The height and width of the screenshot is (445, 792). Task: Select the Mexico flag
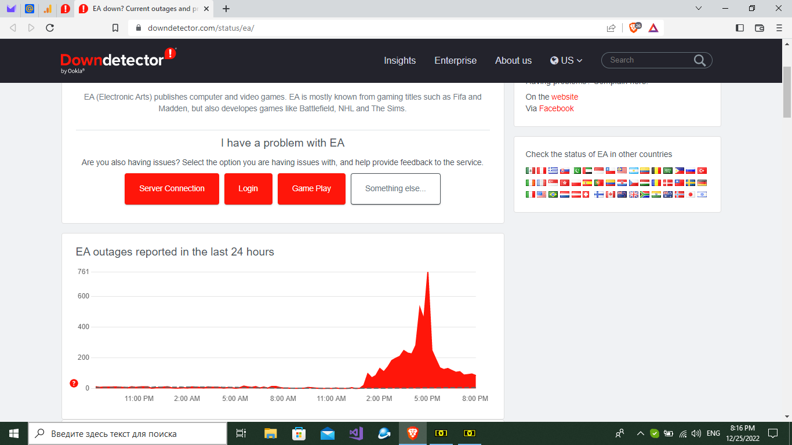[x=531, y=171]
